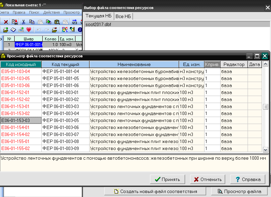This screenshot has width=271, height=197.
Task: Click the Шифр column header in estimate
Action: point(28,39)
